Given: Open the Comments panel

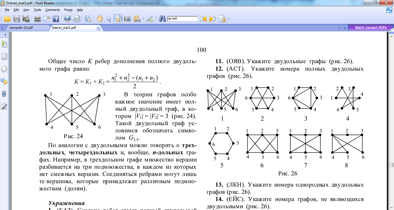Looking at the screenshot, I should pos(4,81).
